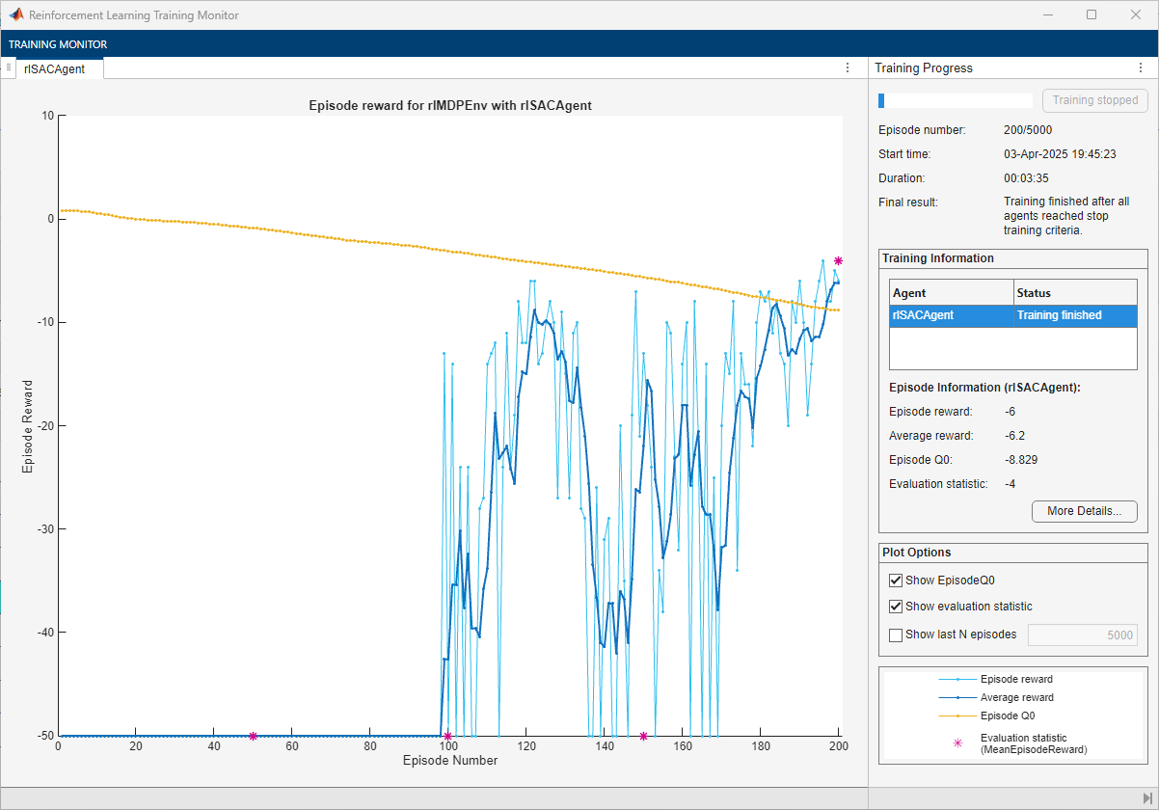Open More Details dialog

(x=1084, y=511)
